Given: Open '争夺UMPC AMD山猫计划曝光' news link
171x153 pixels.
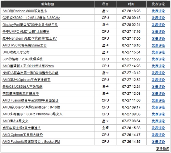Looking at the screenshot, I should (26, 32).
